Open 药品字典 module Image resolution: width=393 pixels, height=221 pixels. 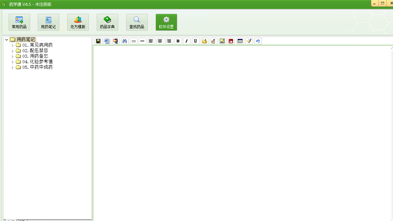point(107,22)
